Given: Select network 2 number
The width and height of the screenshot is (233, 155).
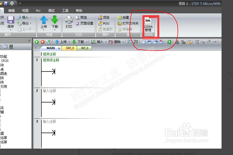Looking at the screenshot, I should 37,91.
